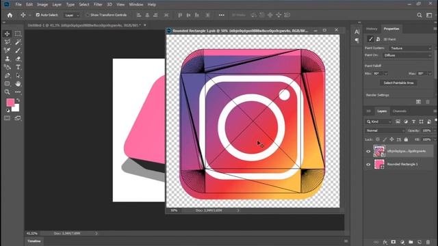Open the Image menu
The image size is (438, 246).
click(x=42, y=5)
